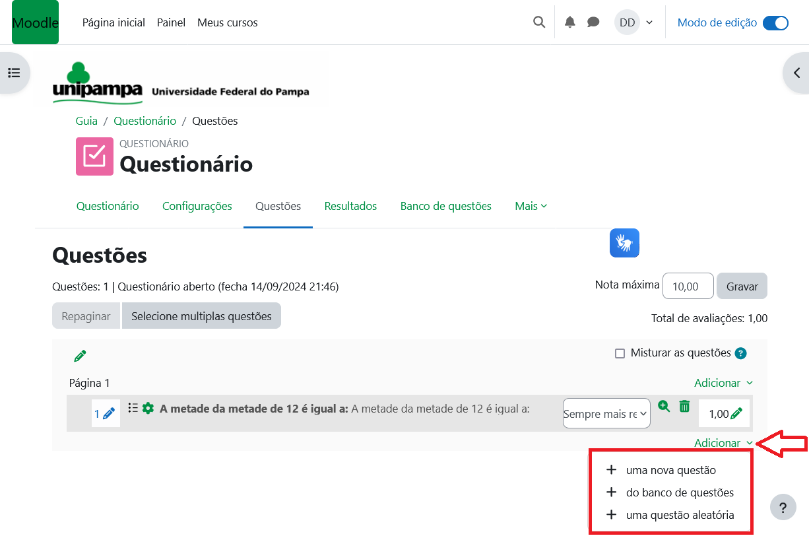
Task: Open the notifications bell
Action: point(570,22)
